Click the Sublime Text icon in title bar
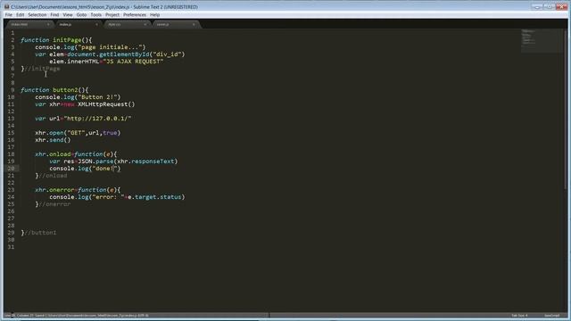 pyautogui.click(x=6, y=6)
